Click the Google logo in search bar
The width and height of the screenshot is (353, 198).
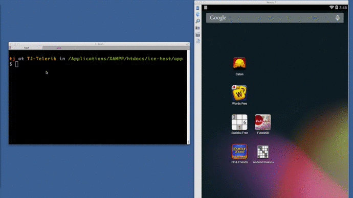(218, 18)
